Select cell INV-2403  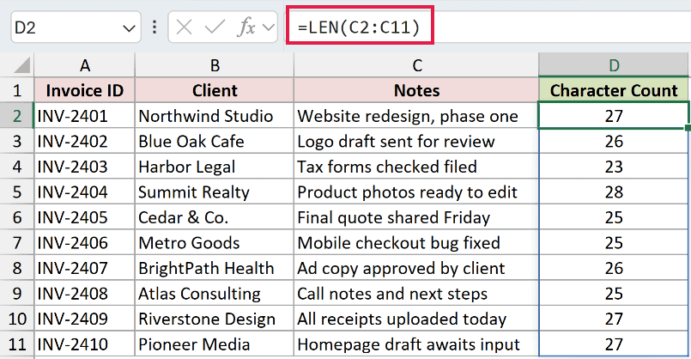(x=85, y=167)
